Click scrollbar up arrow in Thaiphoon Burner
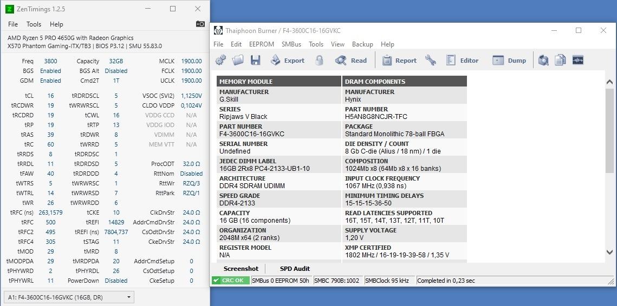 (x=609, y=82)
